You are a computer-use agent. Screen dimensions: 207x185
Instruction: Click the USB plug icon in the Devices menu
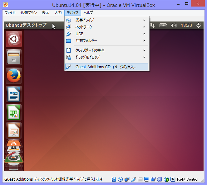pyautogui.click(x=69, y=34)
